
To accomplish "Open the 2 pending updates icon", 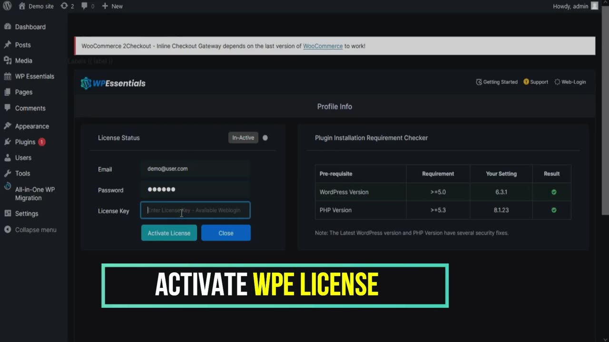I will click(67, 6).
